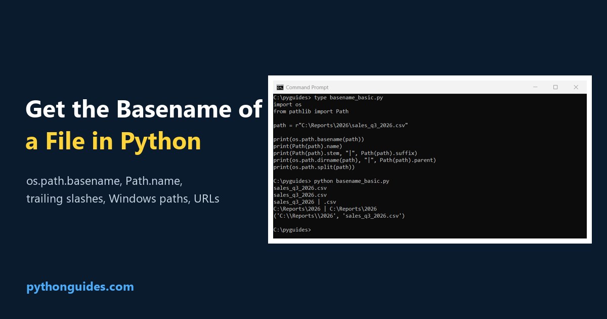Click output 'C:\Reports\2026 | C:\Reports\2026'
Image resolution: width=607 pixels, height=319 pixels.
(x=325, y=209)
